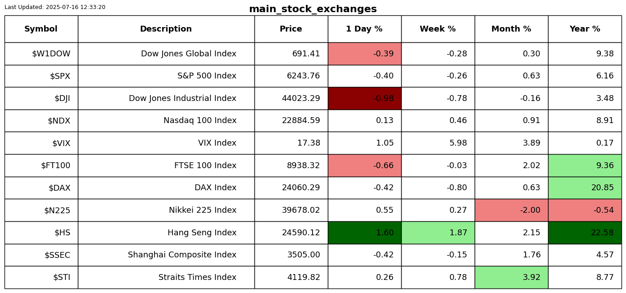Select the Year % column header

point(585,29)
